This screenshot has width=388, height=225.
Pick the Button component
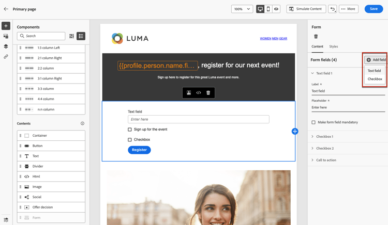51,146
